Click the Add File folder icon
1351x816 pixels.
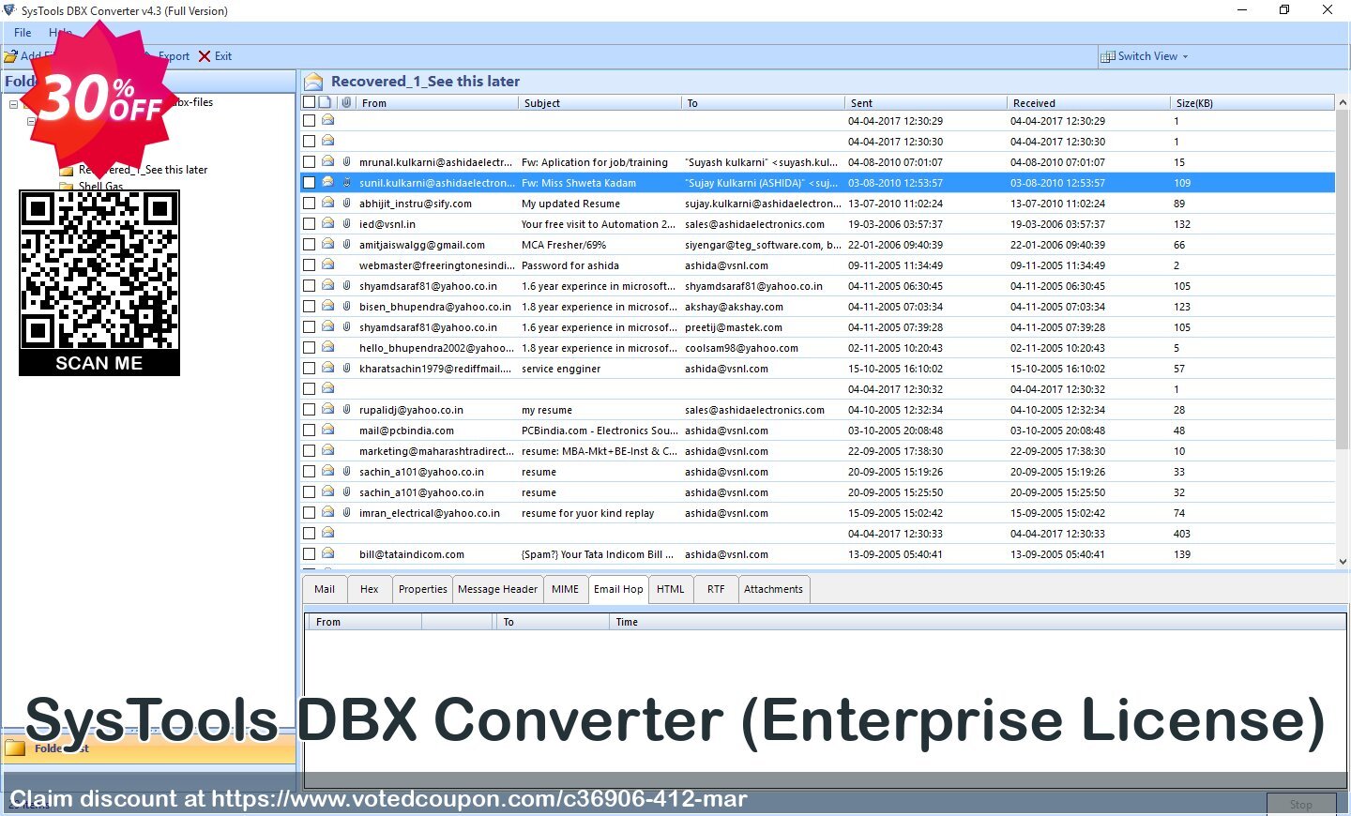click(10, 56)
